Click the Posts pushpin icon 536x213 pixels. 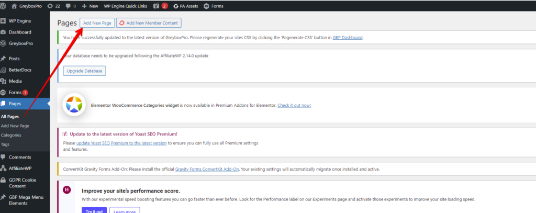3,59
